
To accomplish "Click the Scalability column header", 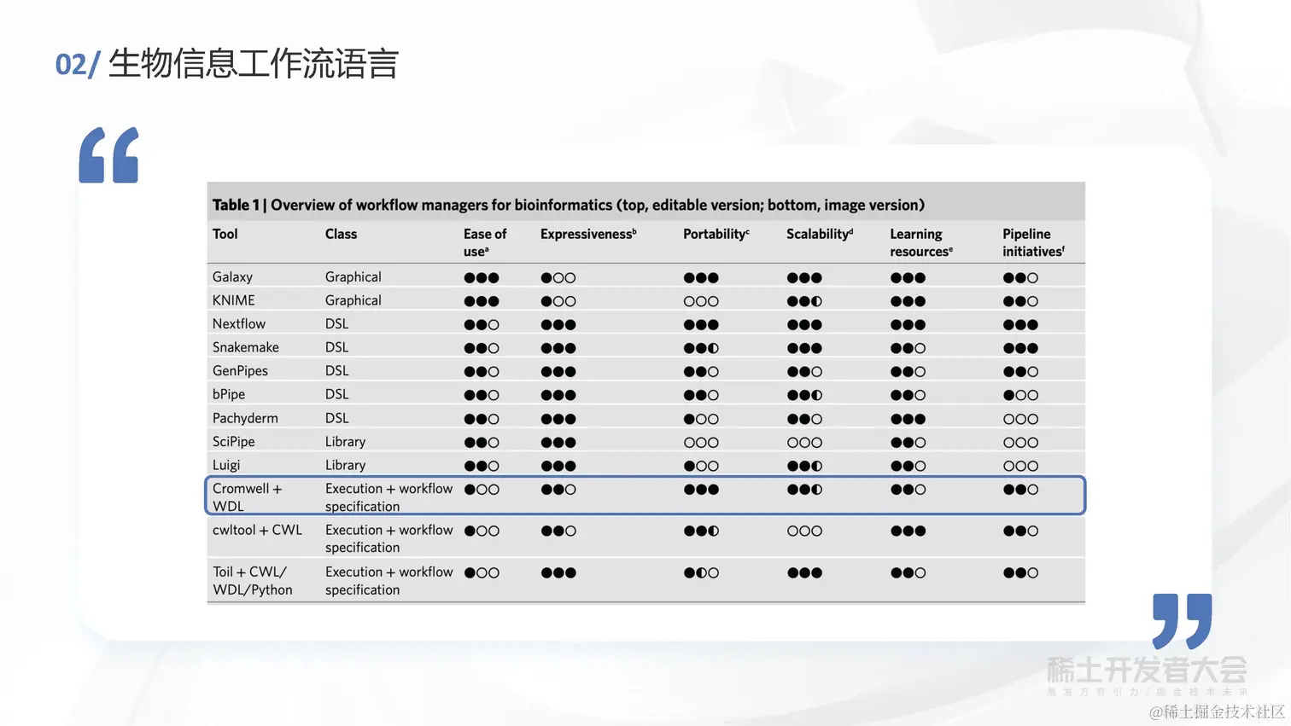I will [x=820, y=234].
